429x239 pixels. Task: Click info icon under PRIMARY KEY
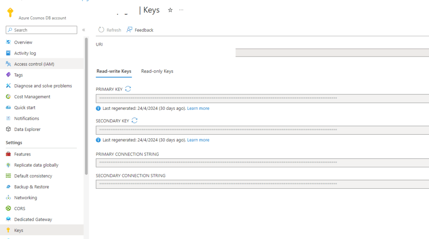(98, 109)
